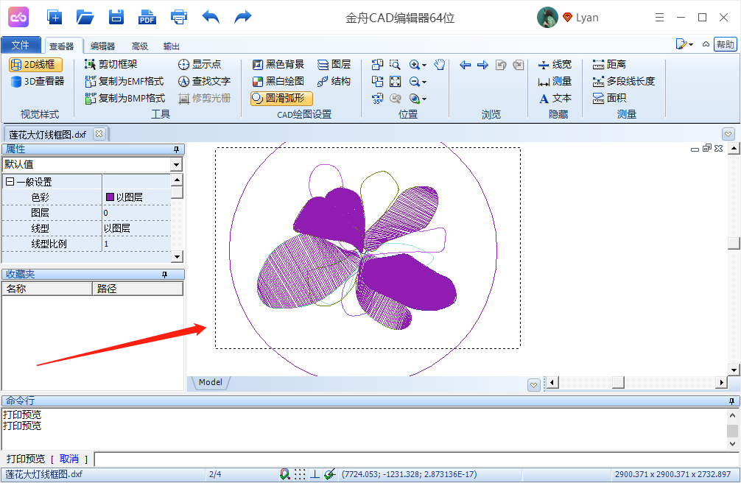Viewport: 741px width, 483px height.
Task: Click the Undo arrow icon
Action: click(211, 17)
